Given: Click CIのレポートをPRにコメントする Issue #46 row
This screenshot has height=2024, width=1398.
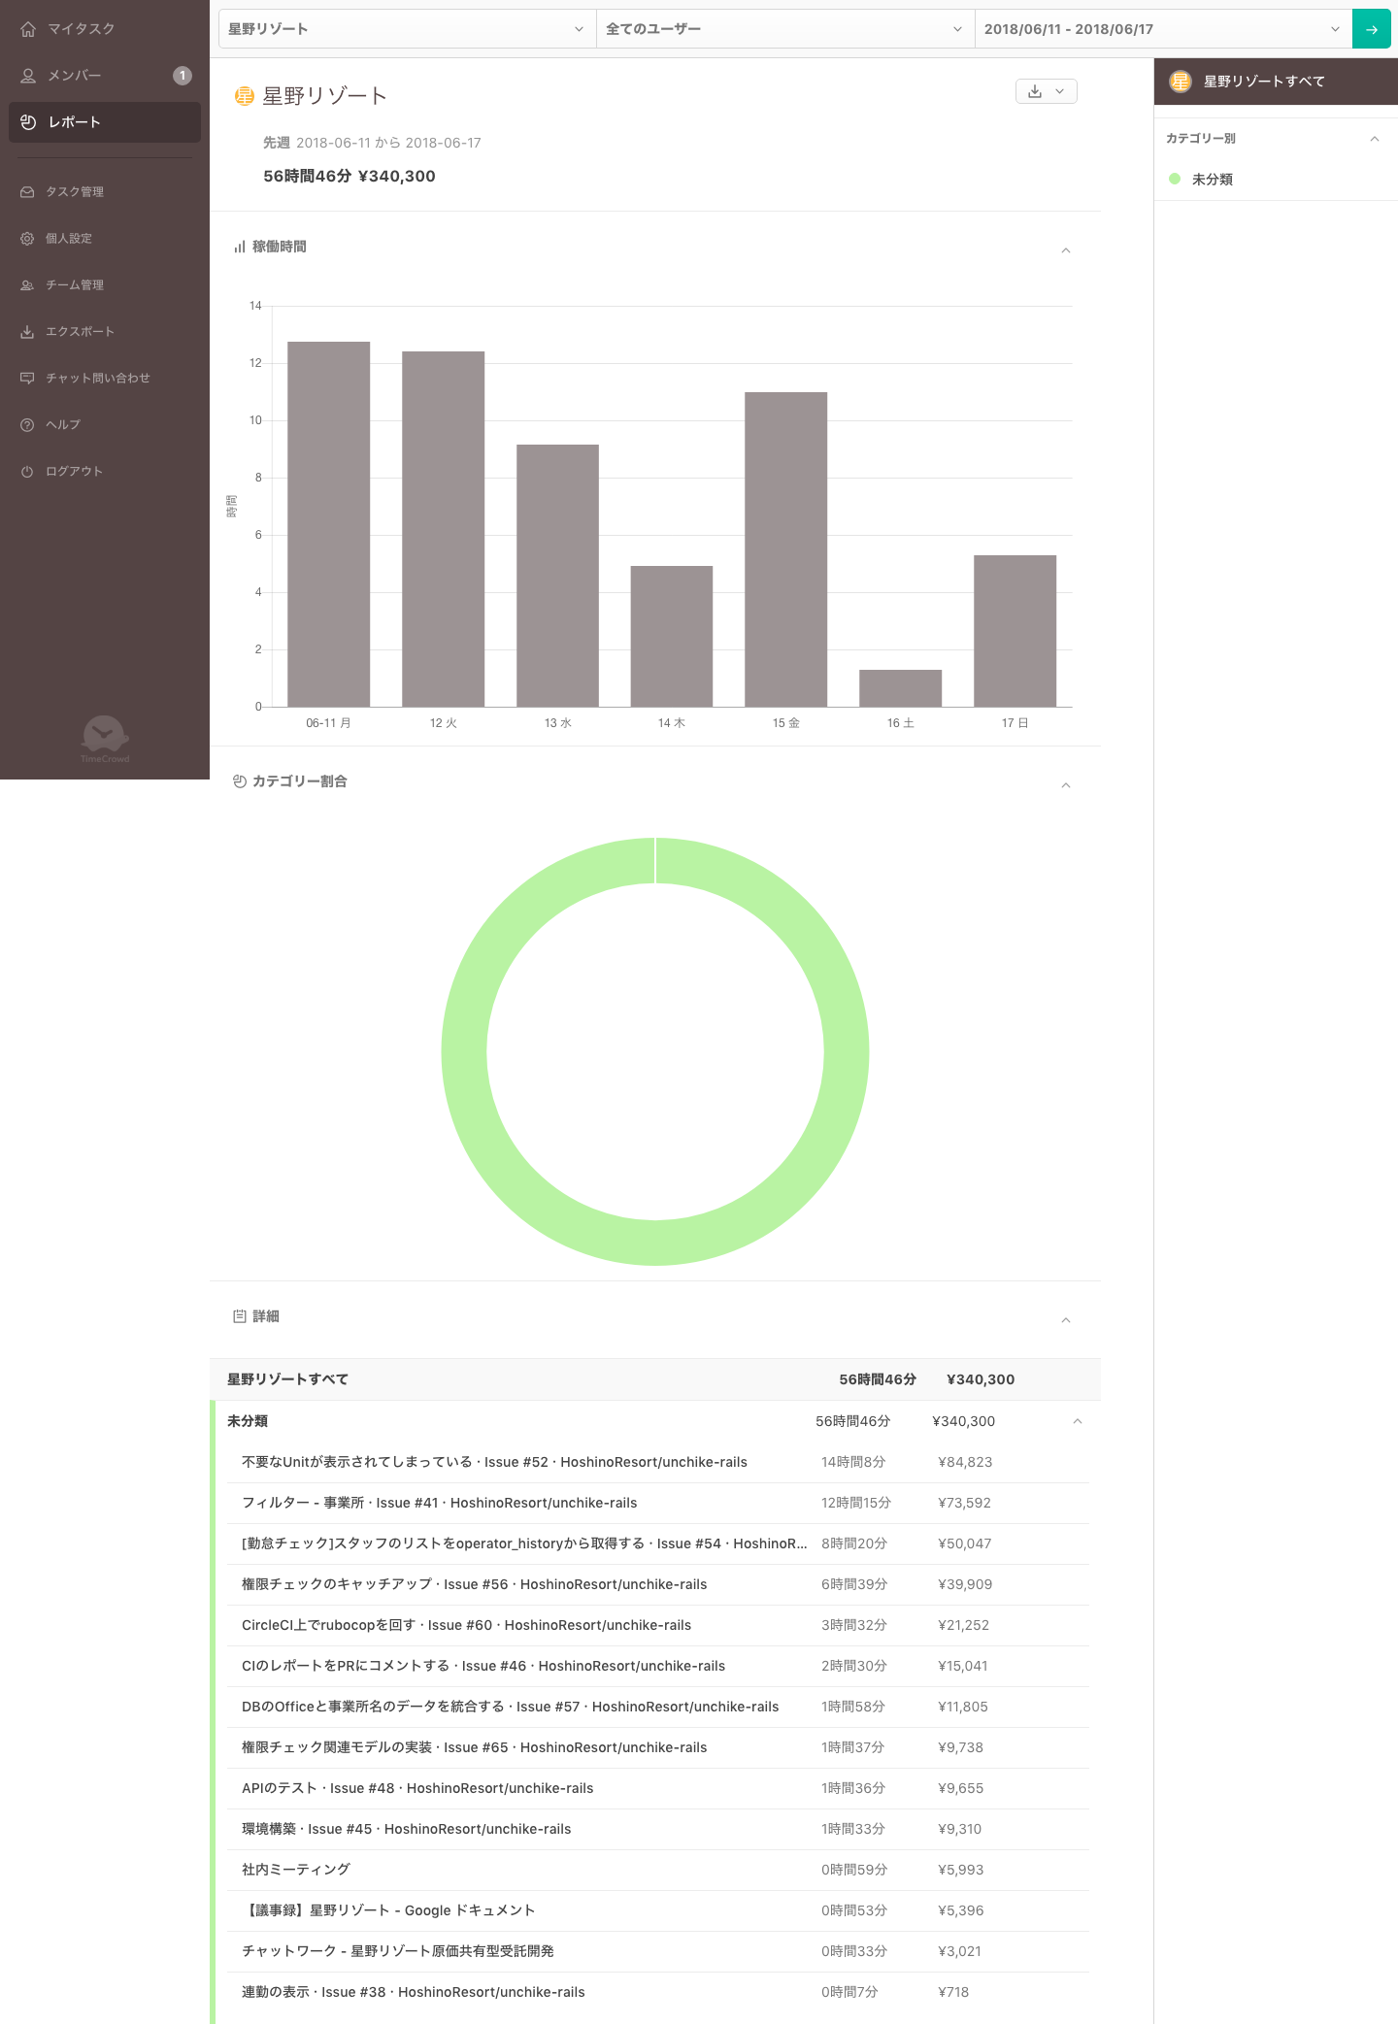Looking at the screenshot, I should click(x=658, y=1666).
